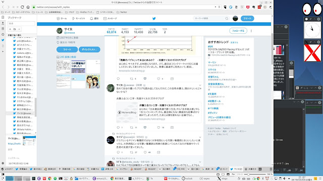The height and width of the screenshot is (181, 323).
Task: Retweet the セイジ retweeted tweet
Action: tap(131, 152)
